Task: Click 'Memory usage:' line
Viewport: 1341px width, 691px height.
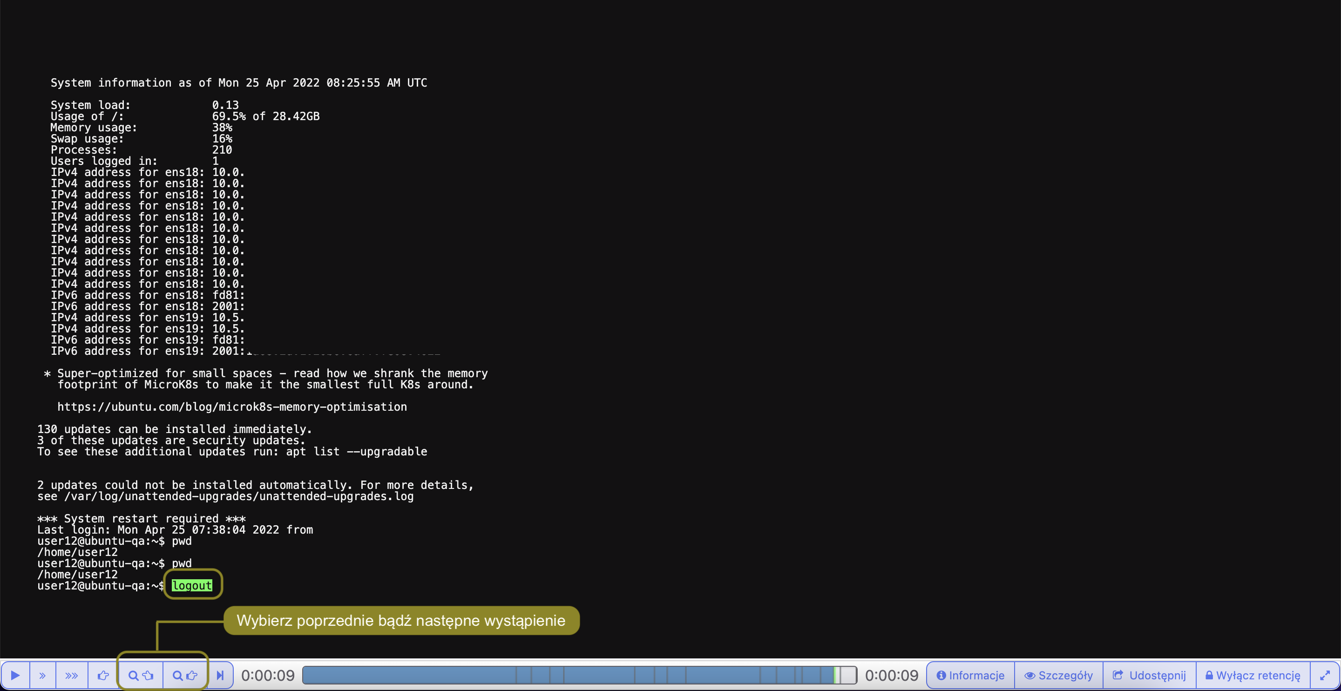Action: [141, 127]
